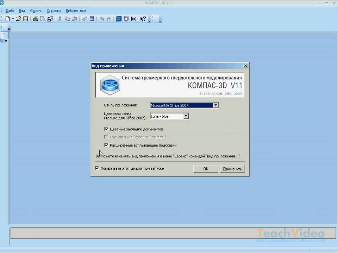Click the icon right of Print Preview
The height and width of the screenshot is (253, 338).
click(50, 19)
